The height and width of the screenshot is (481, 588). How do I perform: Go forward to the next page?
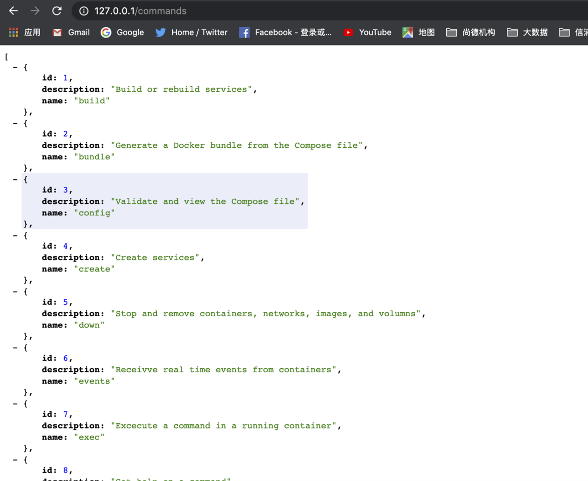[x=35, y=11]
